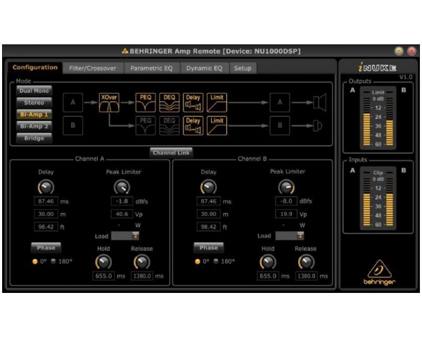422x338 pixels.
Task: Open the Parametric EQ tab
Action: [x=151, y=68]
